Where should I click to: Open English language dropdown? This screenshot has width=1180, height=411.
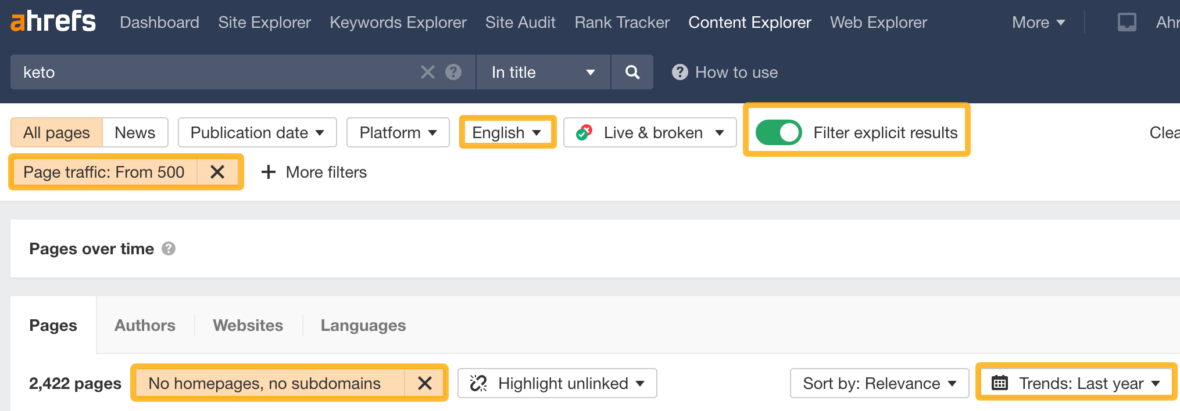(x=507, y=132)
